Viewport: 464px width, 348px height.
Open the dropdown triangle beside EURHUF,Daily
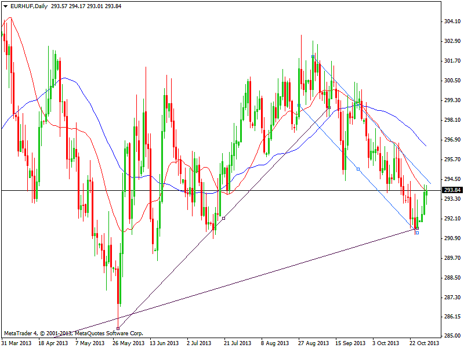[5, 6]
